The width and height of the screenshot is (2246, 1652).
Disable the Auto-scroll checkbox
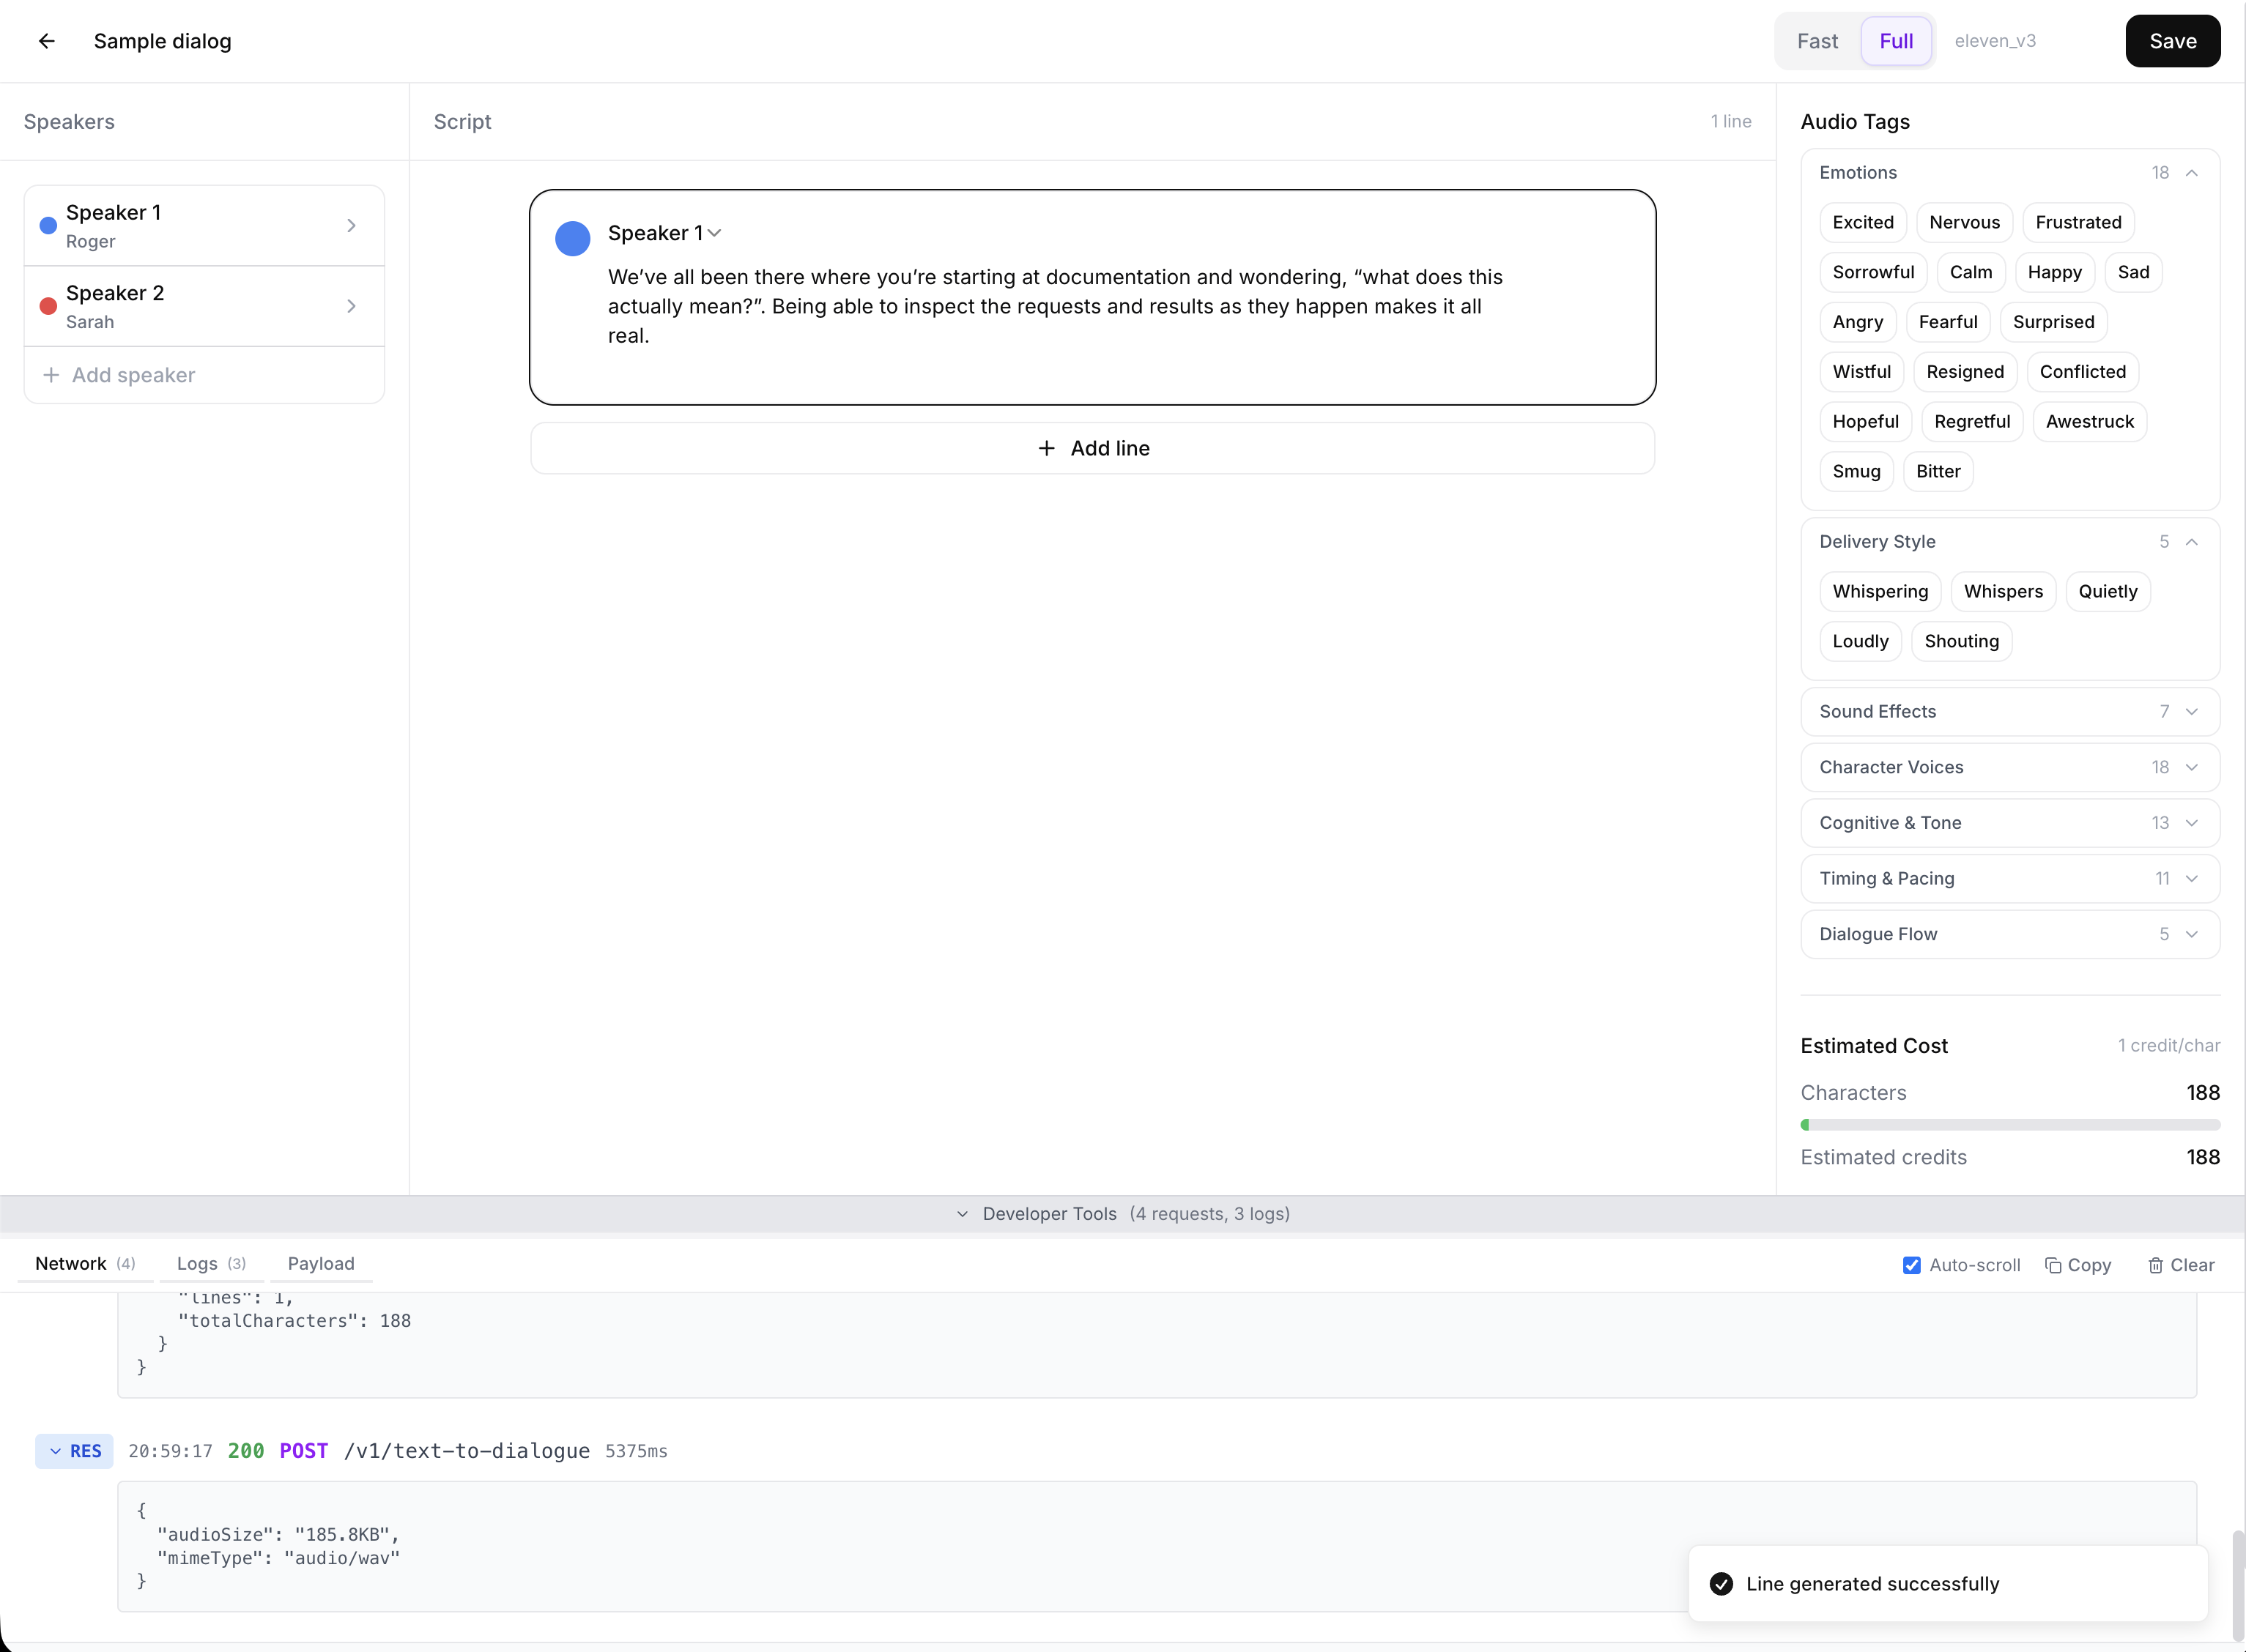click(x=1910, y=1265)
